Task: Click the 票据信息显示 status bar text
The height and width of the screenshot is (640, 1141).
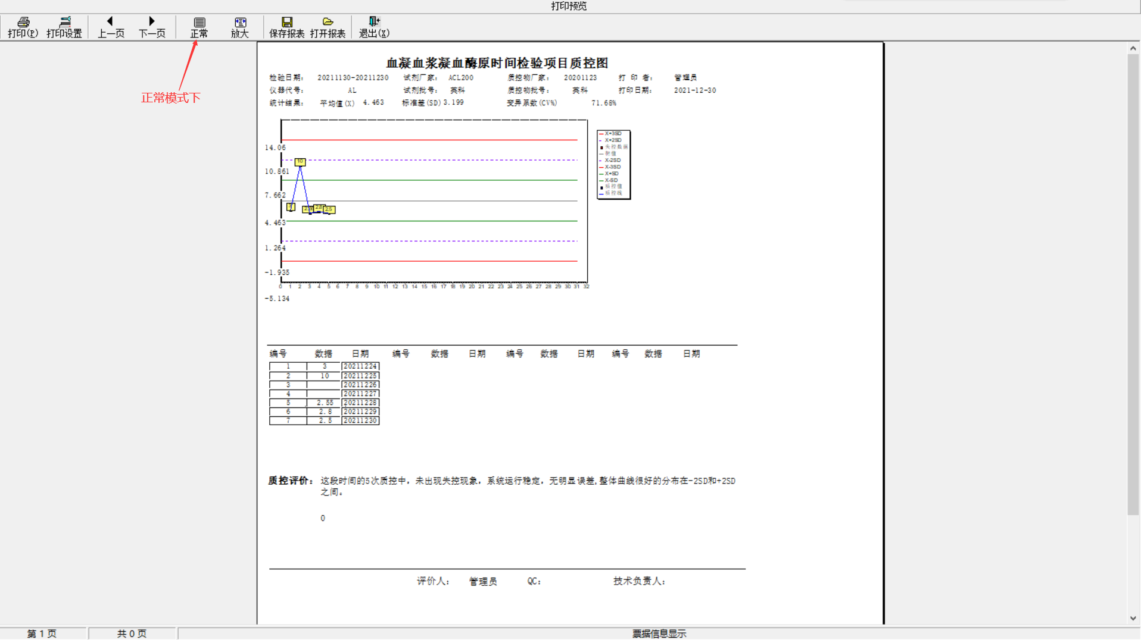Action: point(659,634)
